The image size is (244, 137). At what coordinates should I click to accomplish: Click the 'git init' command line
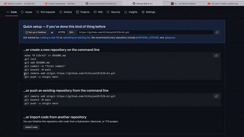coord(30,59)
